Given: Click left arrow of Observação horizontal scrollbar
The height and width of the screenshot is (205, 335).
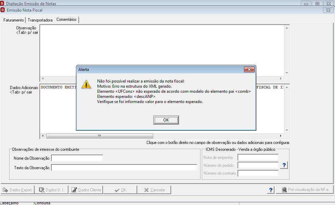Looking at the screenshot, I should (43, 78).
